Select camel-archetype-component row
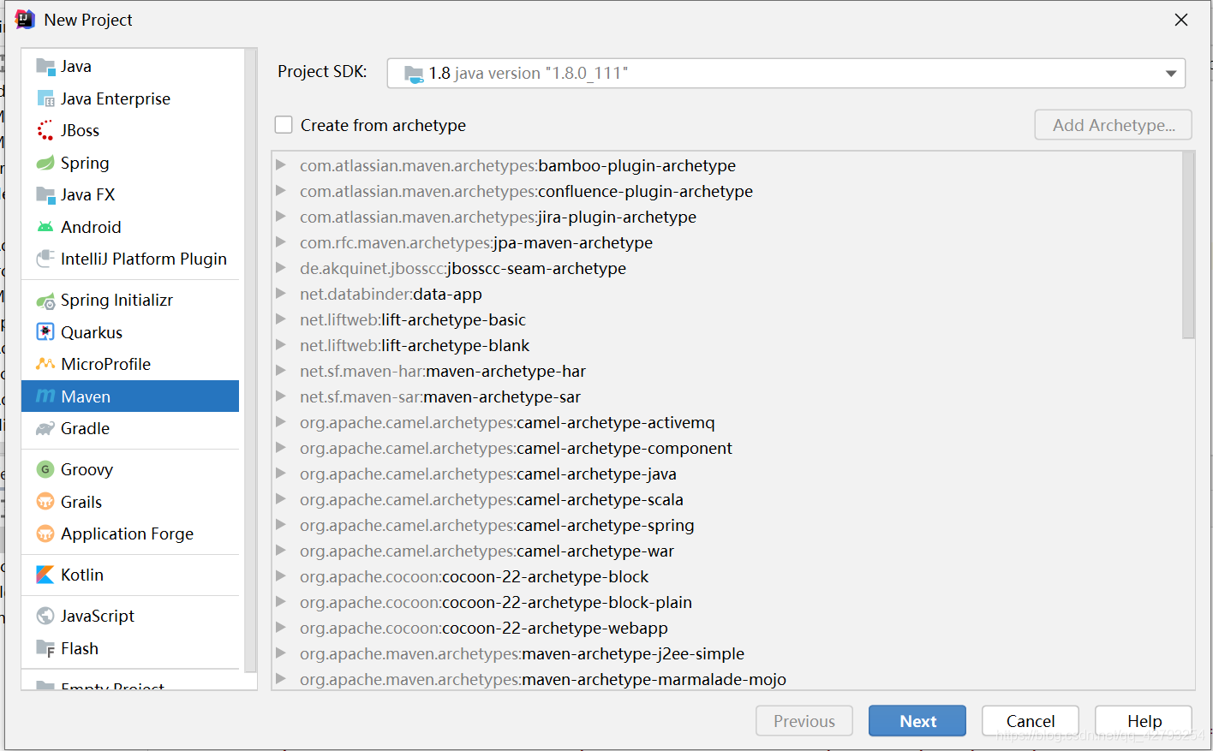Viewport: 1213px width, 751px height. click(726, 448)
